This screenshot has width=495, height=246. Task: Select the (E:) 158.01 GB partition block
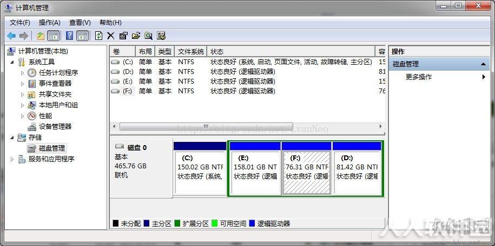pyautogui.click(x=255, y=168)
